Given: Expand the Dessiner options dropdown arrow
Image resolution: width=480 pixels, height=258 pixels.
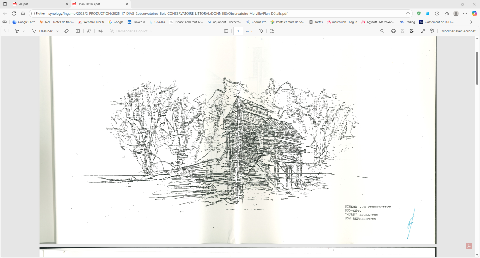Looking at the screenshot, I should pyautogui.click(x=57, y=31).
